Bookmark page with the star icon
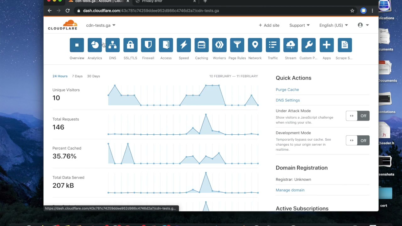Viewport: 402px width, 226px height. tap(352, 11)
